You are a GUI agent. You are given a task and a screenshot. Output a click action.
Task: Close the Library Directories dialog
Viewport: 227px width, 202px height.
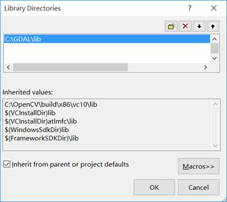coord(214,8)
